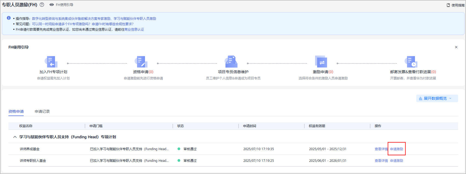This screenshot has height=174, width=466.
Task: Select the 资格申请 tab
Action: (16, 111)
